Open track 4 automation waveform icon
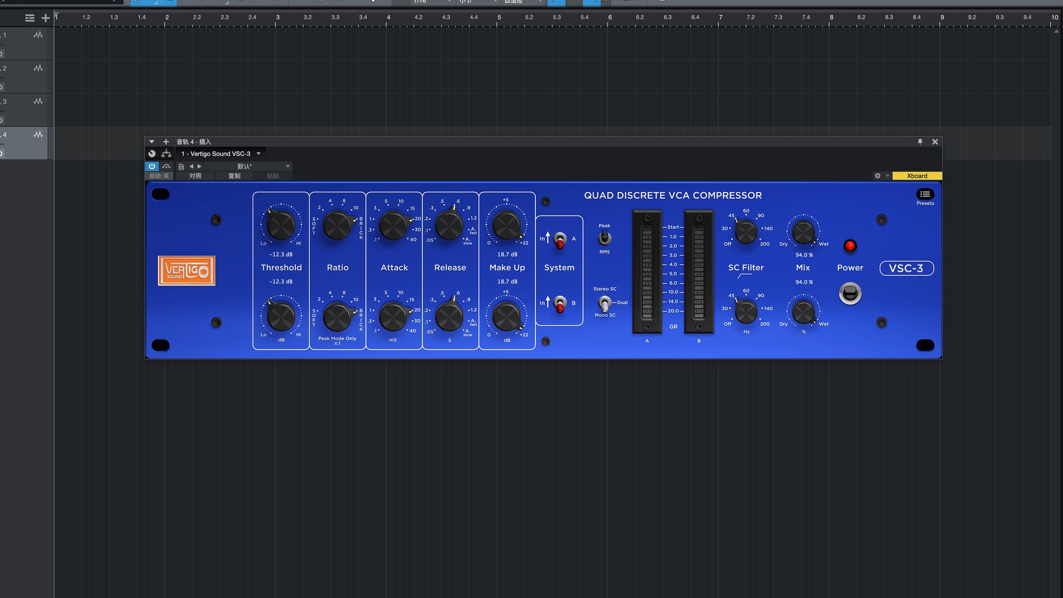Screen dimensions: 1063x598 (38, 135)
